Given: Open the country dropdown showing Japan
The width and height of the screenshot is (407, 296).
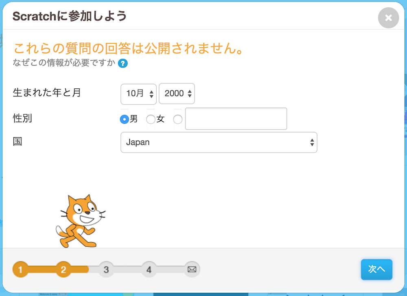Looking at the screenshot, I should pyautogui.click(x=219, y=143).
